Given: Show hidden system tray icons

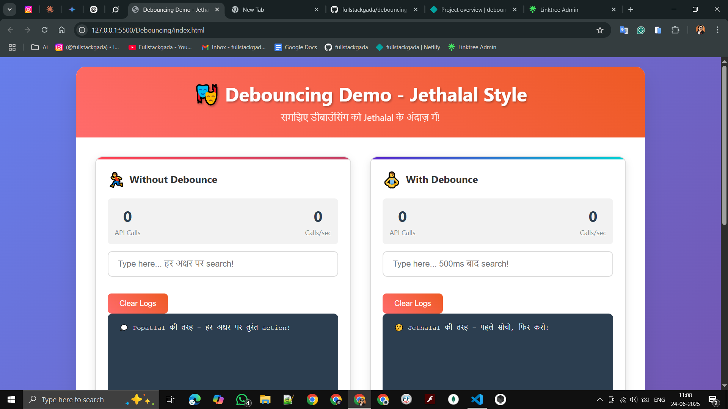Looking at the screenshot, I should point(600,400).
